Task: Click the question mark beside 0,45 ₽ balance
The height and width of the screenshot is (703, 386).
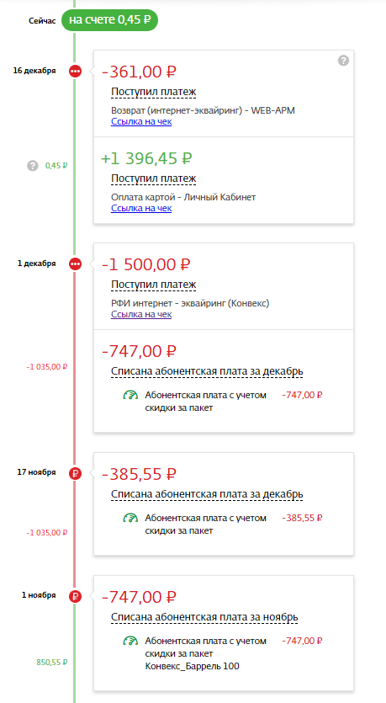Action: [x=32, y=166]
